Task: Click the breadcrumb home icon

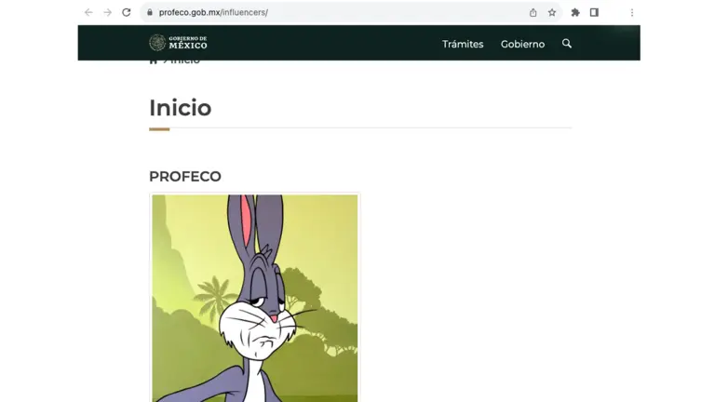Action: 154,61
